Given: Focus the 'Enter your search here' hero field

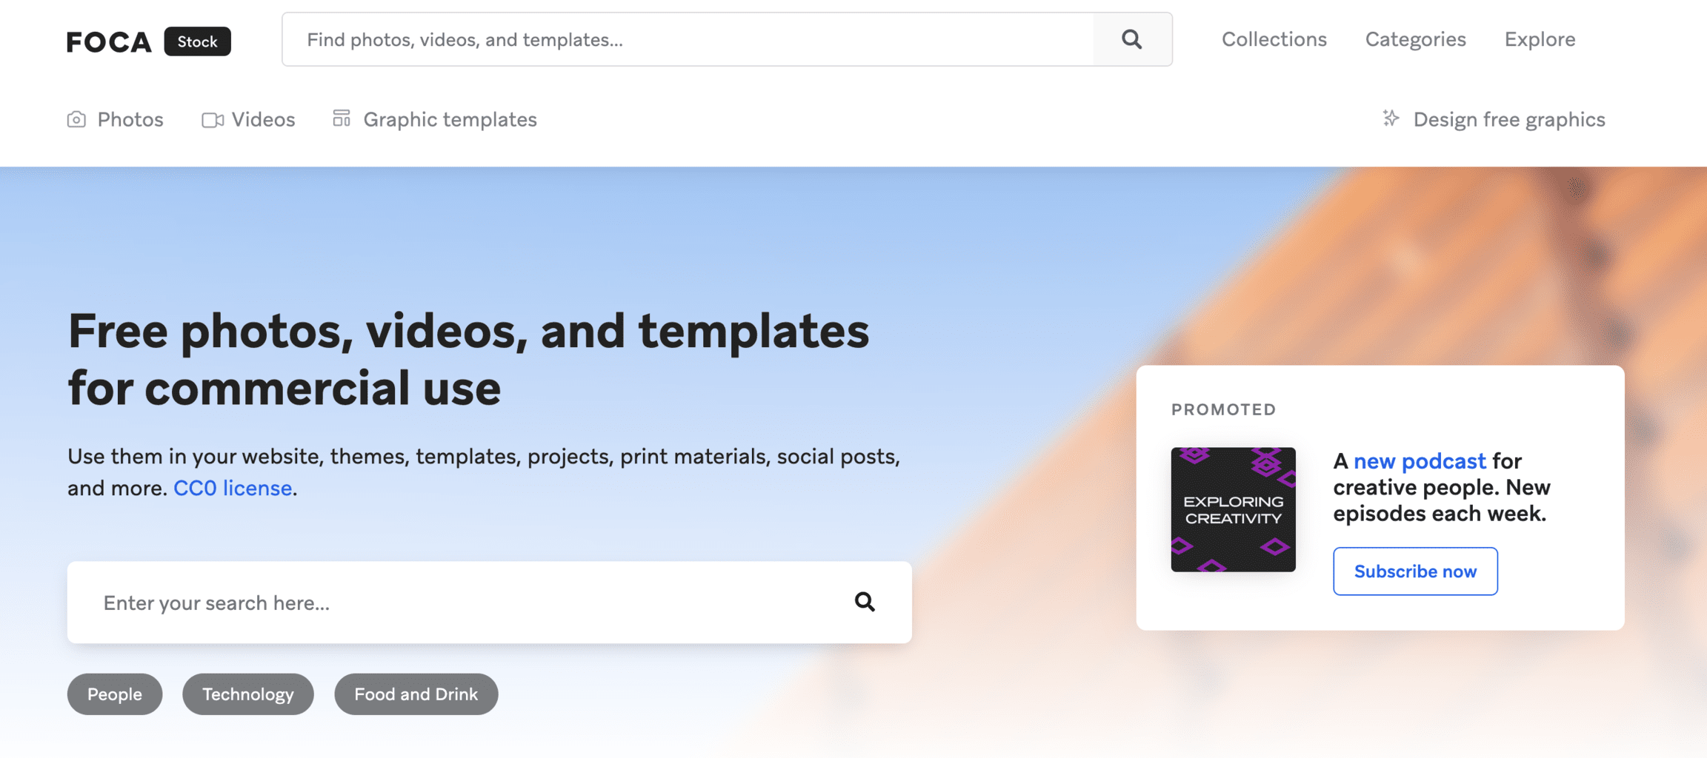Looking at the screenshot, I should [489, 602].
